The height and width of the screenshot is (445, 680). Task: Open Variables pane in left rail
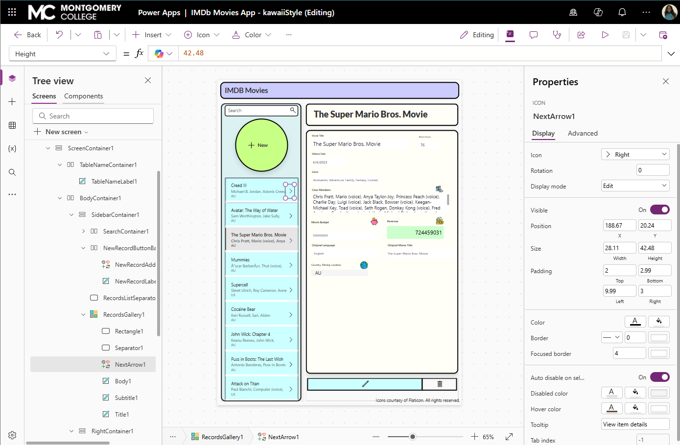click(x=12, y=149)
